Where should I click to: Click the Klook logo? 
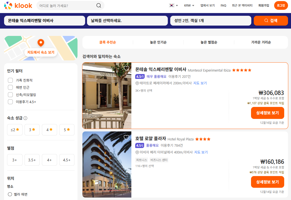click(18, 5)
